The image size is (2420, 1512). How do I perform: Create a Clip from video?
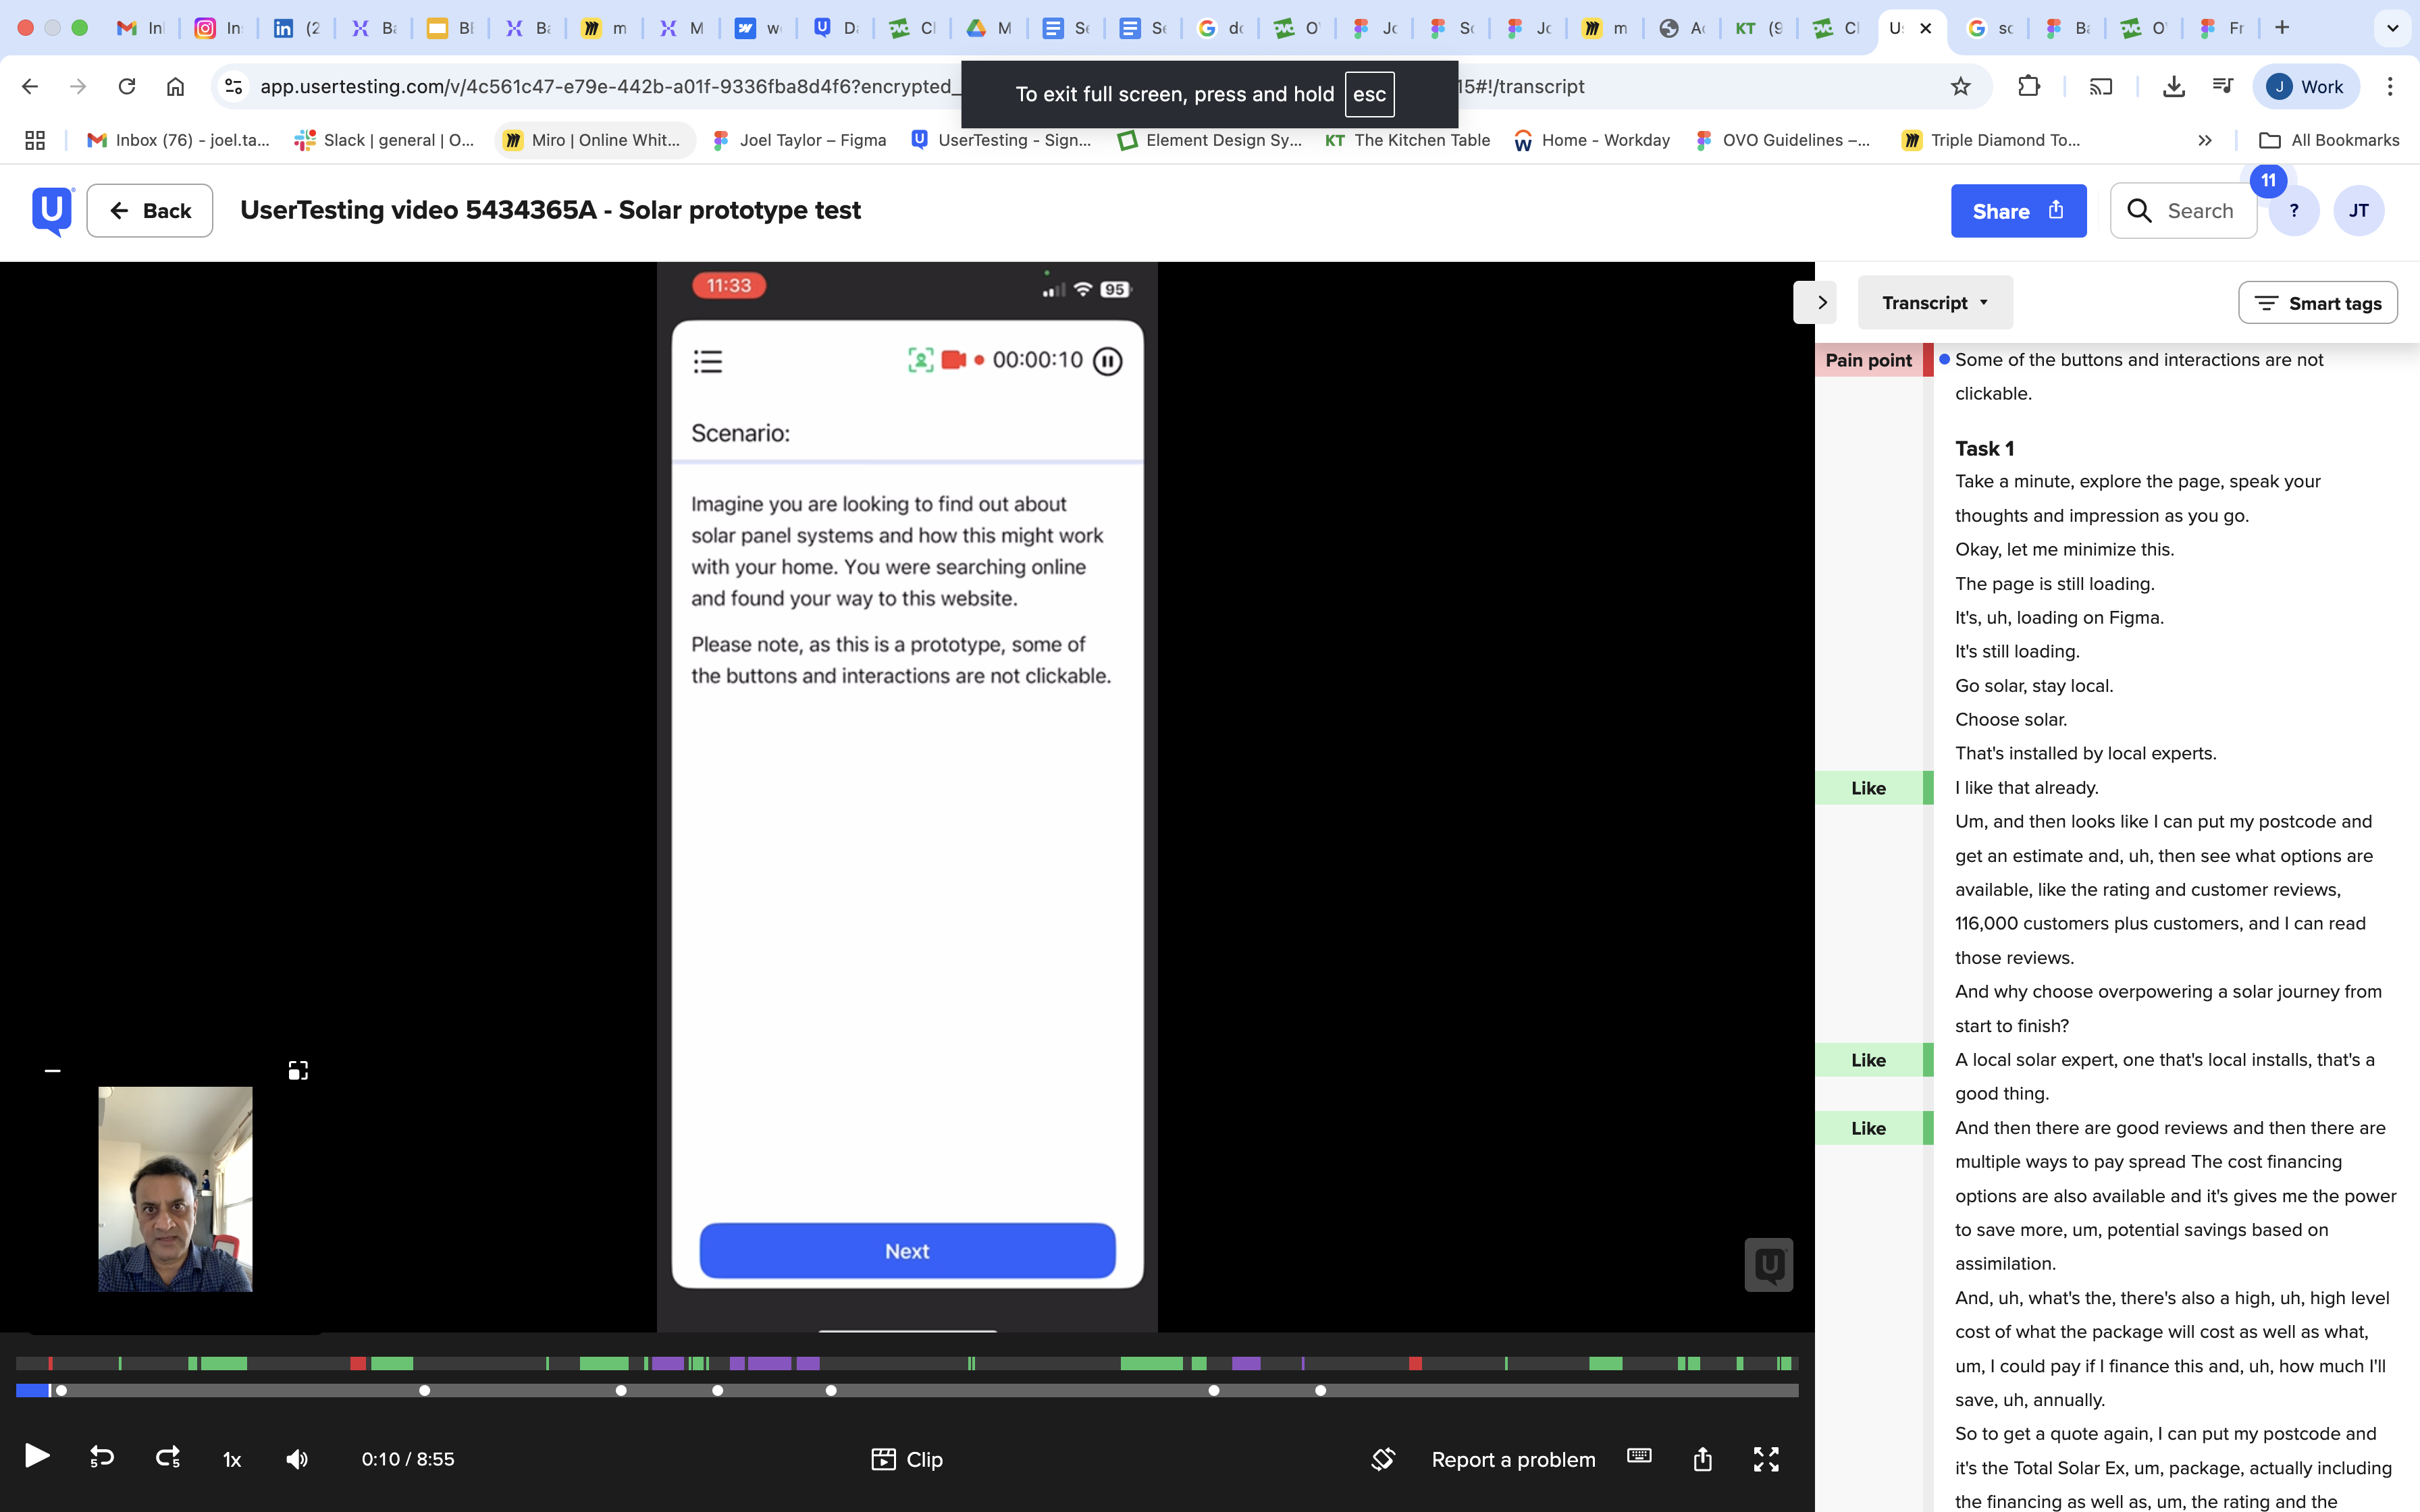pyautogui.click(x=907, y=1459)
